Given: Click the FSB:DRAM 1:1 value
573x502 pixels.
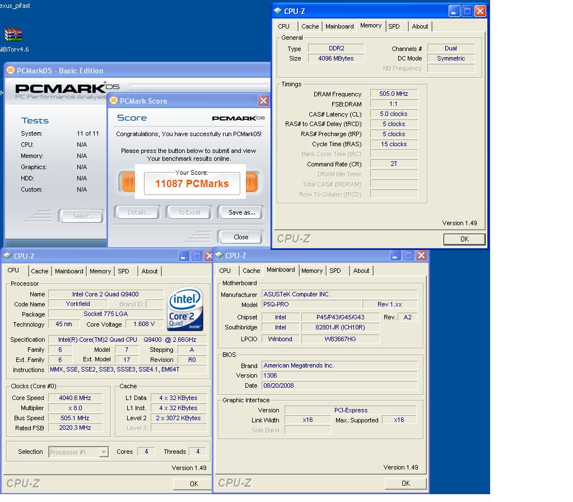Looking at the screenshot, I should 394,104.
